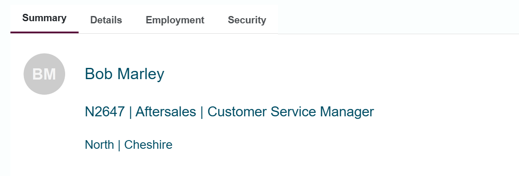Click the BM avatar circle
Image resolution: width=519 pixels, height=176 pixels.
44,74
